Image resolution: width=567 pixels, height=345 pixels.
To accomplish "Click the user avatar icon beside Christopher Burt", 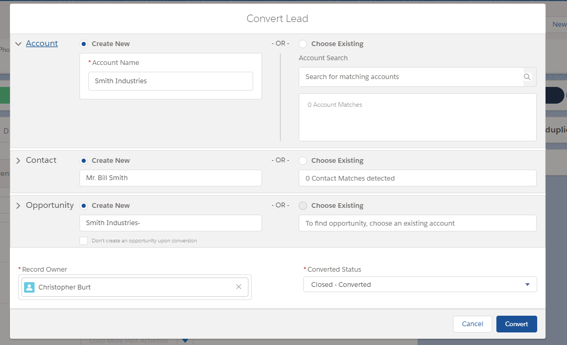I will (x=29, y=287).
